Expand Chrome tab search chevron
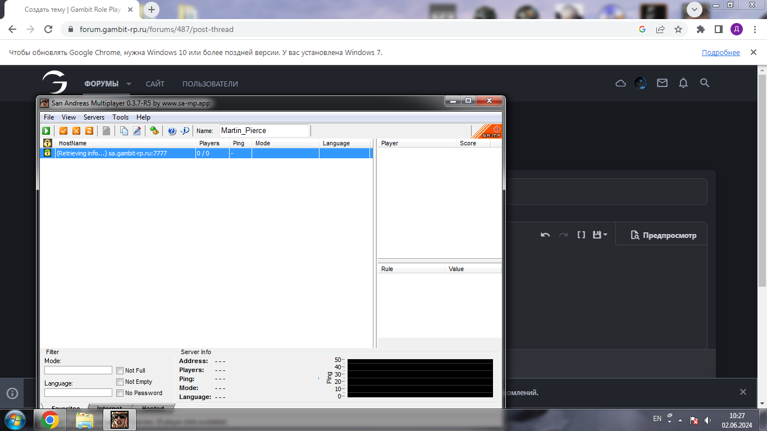The width and height of the screenshot is (767, 431). [695, 9]
